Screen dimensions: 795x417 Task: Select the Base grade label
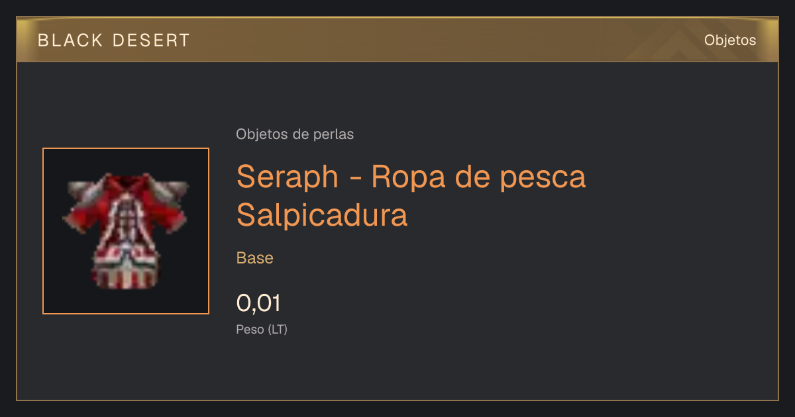coord(255,258)
